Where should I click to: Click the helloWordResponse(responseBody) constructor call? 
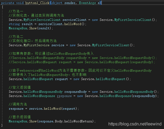[128, 96]
